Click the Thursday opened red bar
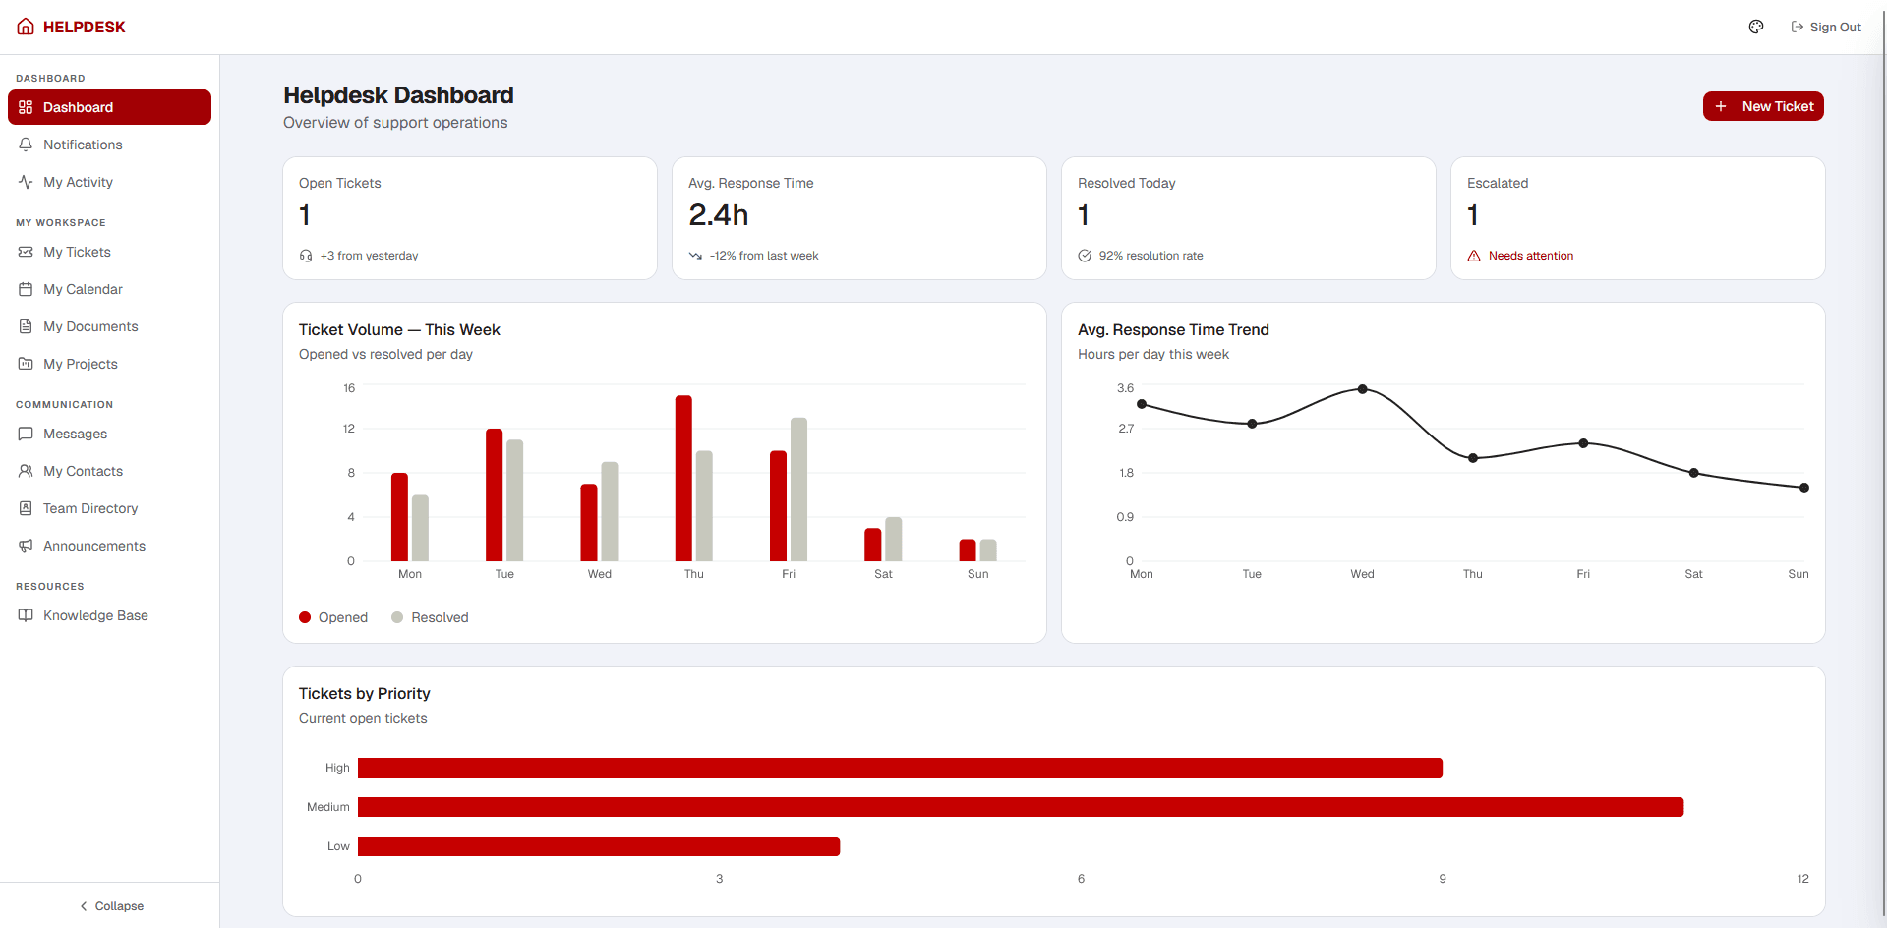 [683, 478]
